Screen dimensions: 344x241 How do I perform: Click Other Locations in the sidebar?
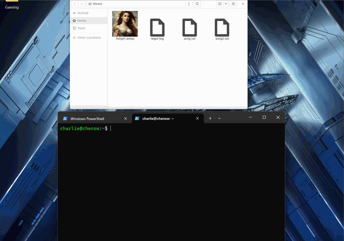coord(89,37)
